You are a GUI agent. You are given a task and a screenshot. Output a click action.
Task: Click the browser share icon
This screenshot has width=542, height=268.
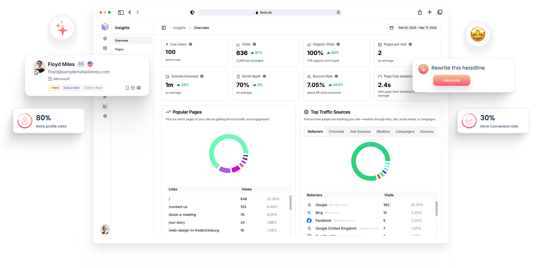[x=420, y=12]
